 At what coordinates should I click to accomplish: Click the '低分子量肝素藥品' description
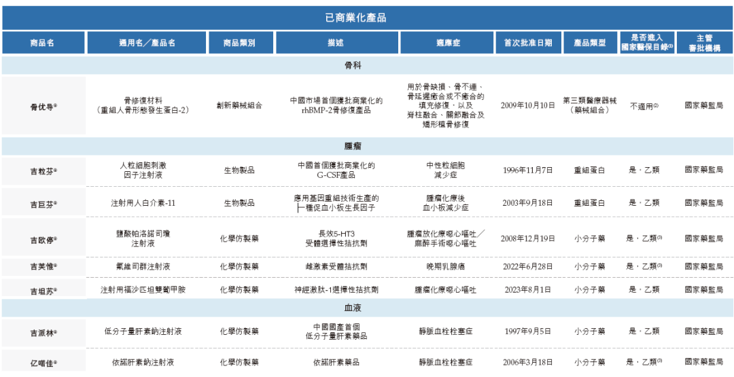[x=336, y=331]
